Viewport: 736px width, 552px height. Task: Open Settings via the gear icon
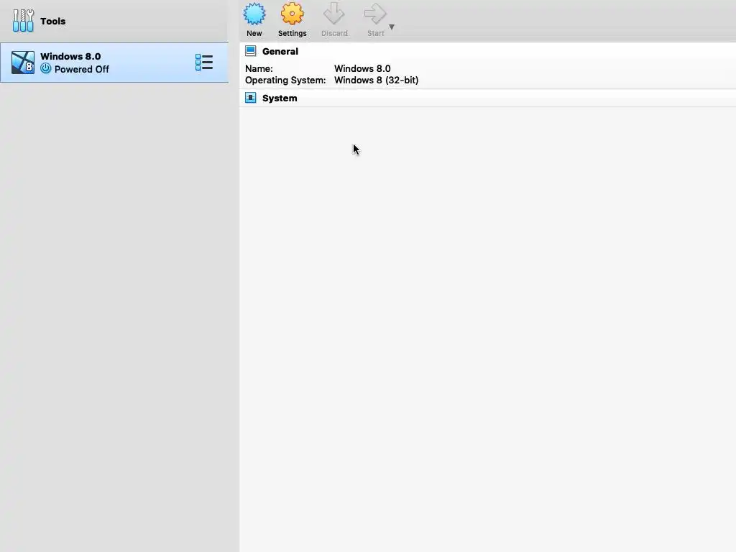[292, 14]
